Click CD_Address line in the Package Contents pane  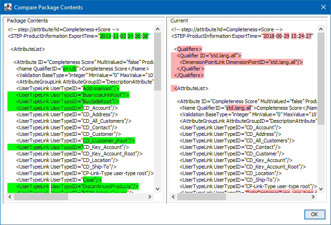(67, 115)
